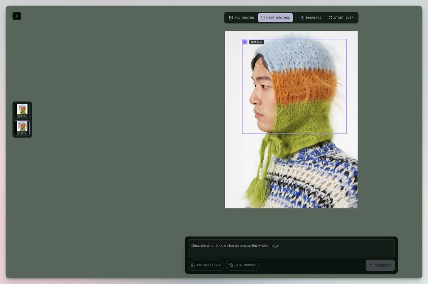Image resolution: width=428 pixels, height=284 pixels.
Task: Click the Generate button
Action: (x=380, y=265)
